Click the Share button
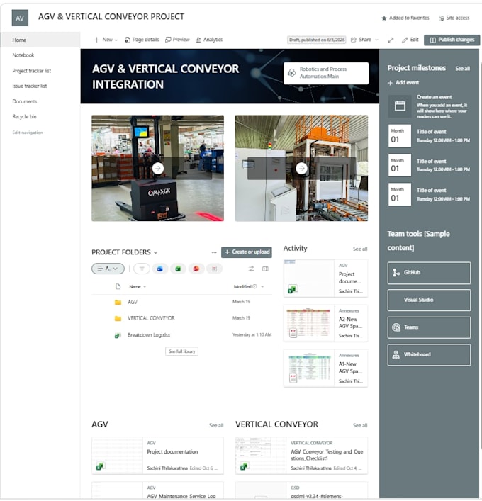The width and height of the screenshot is (482, 501). (361, 40)
